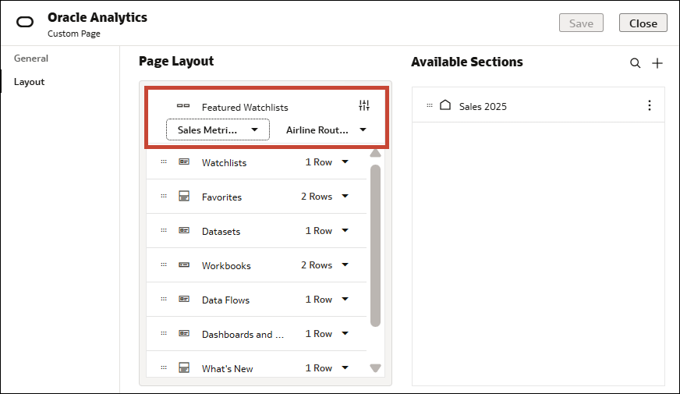
Task: Switch to the General tab
Action: tap(31, 59)
